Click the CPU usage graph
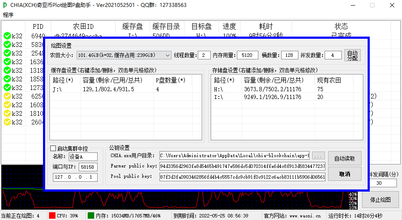The height and width of the screenshot is (220, 402). tap(179, 200)
